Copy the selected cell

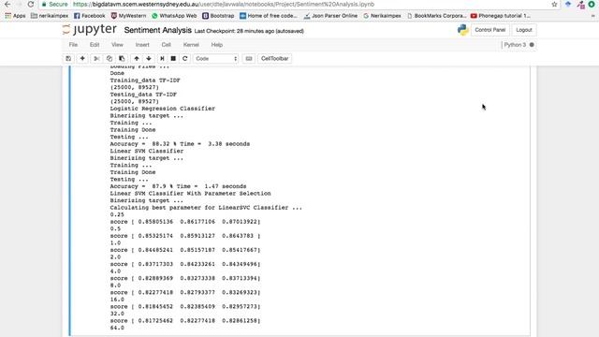pyautogui.click(x=110, y=58)
